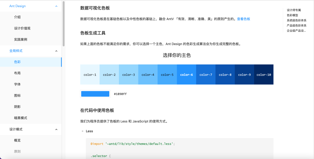The width and height of the screenshot is (314, 159).
Task: Click the sidebar scrollbar thumb
Action: (64, 23)
